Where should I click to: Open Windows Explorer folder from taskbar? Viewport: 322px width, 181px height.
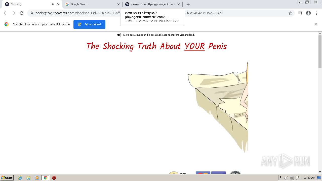28,178
